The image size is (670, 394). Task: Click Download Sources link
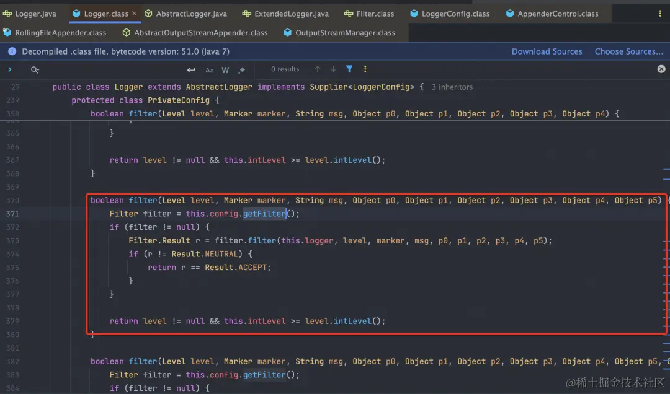pos(547,51)
